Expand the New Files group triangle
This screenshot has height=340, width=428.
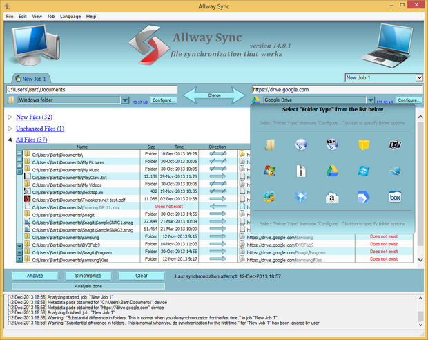click(x=10, y=117)
